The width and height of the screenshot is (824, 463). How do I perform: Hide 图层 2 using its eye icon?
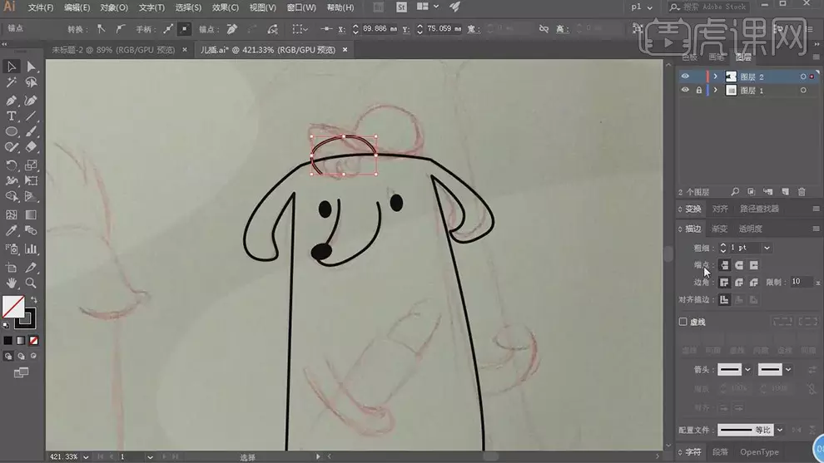(x=685, y=76)
